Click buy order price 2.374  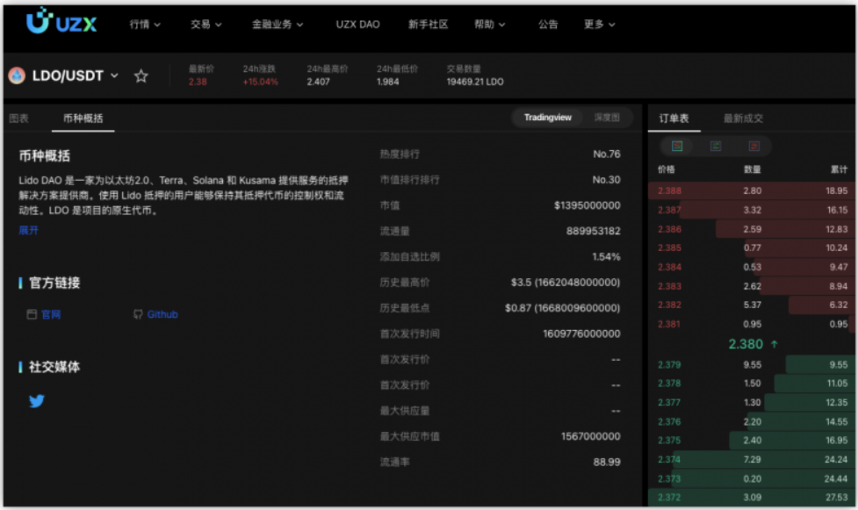point(669,459)
